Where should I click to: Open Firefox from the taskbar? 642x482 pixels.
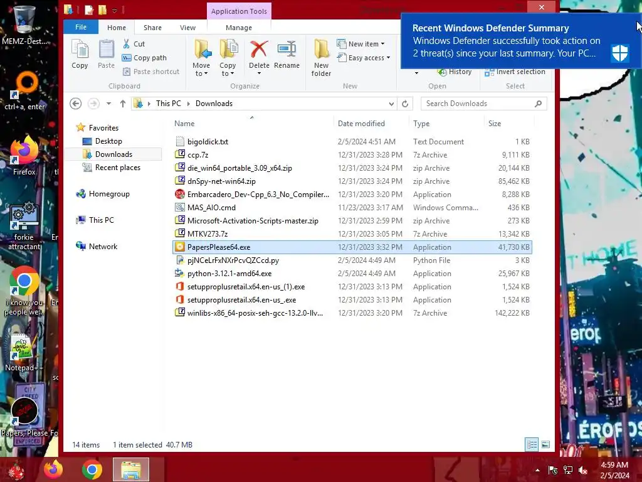(x=54, y=469)
